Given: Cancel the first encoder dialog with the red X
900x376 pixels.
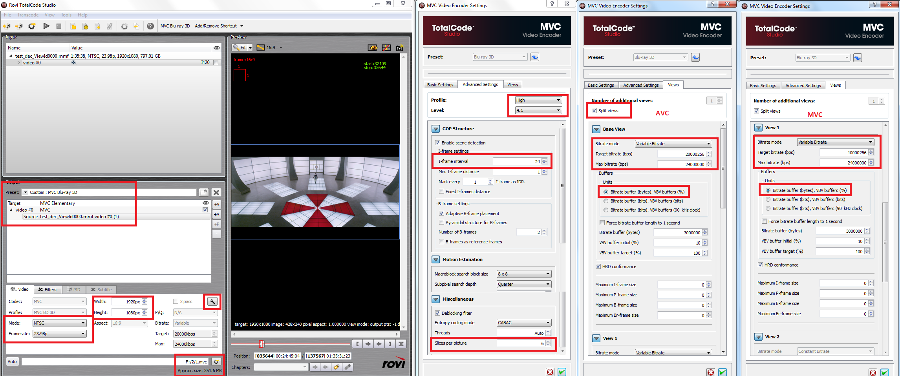Looking at the screenshot, I should (x=550, y=371).
